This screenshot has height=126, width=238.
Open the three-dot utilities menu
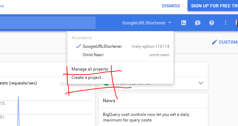225,23
